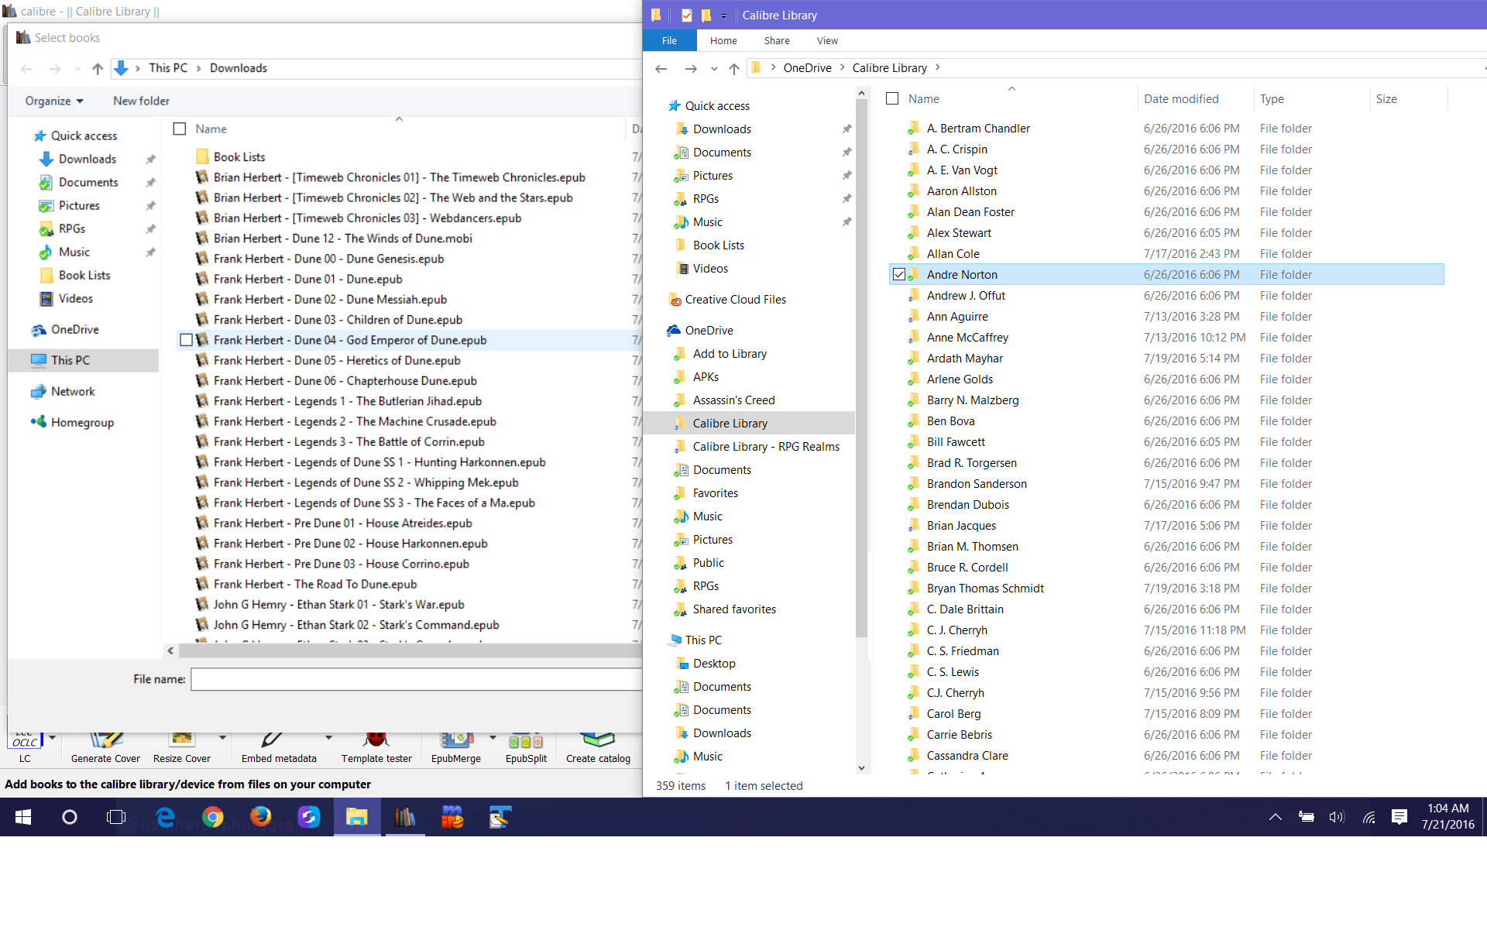Open Firefox from the taskbar
The width and height of the screenshot is (1487, 937).
[261, 817]
